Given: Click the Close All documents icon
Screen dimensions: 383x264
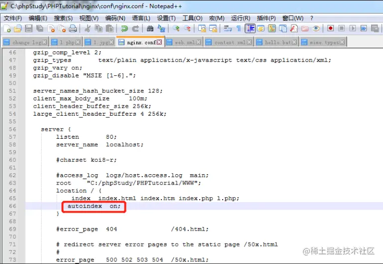Looking at the screenshot, I should (x=62, y=28).
